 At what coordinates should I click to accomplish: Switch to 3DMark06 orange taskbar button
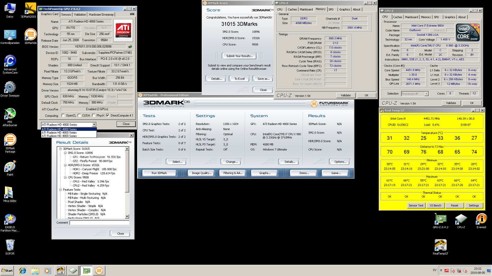[x=99, y=270]
